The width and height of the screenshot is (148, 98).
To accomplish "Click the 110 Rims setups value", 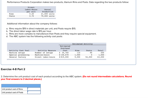I will click(x=78, y=53).
